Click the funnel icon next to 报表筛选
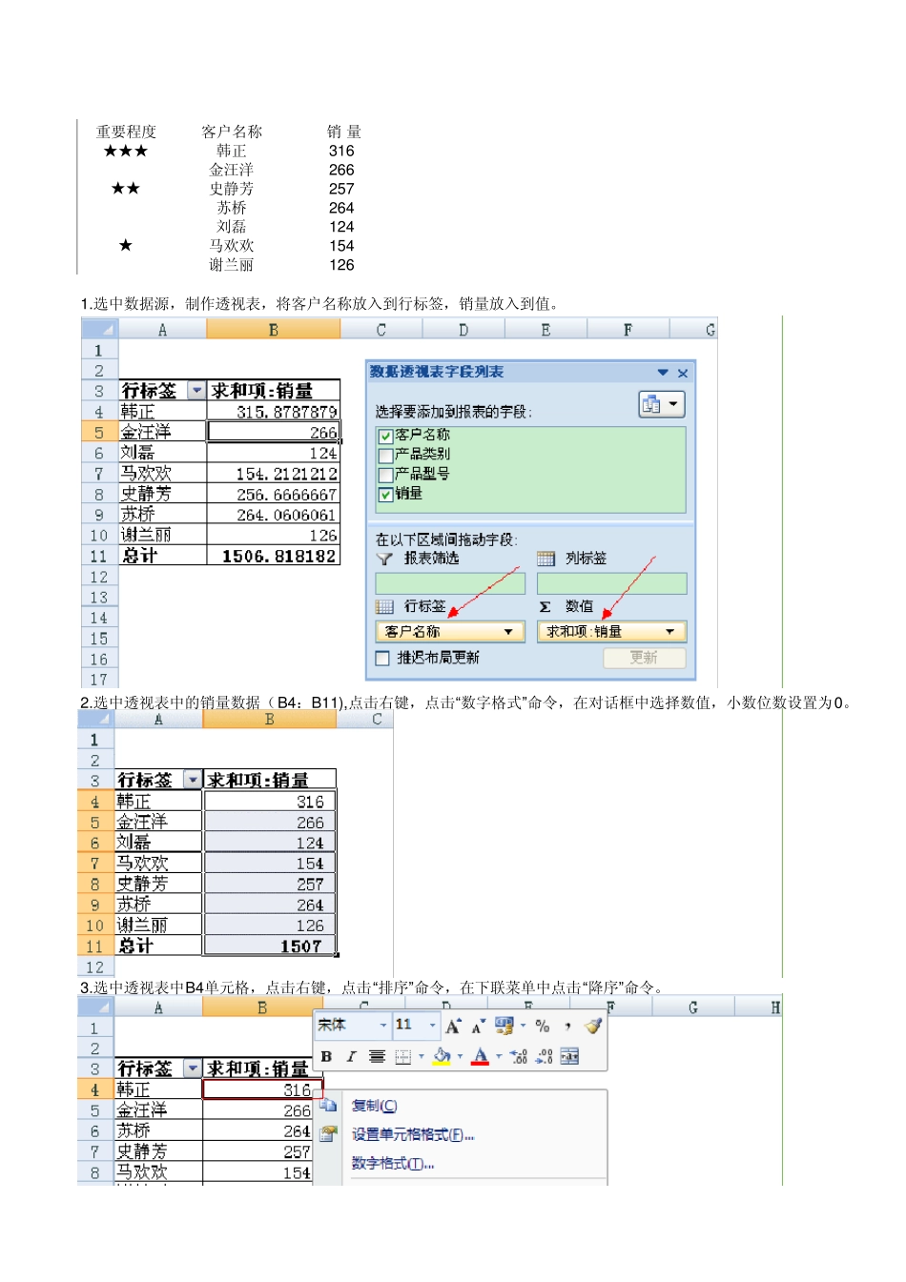This screenshot has height=1282, width=906. (384, 559)
